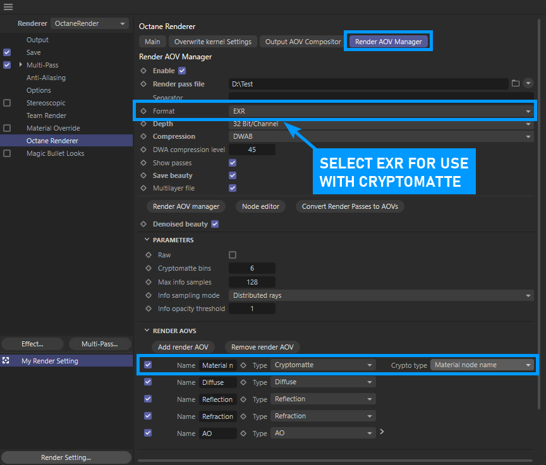Click the Node editor button
The width and height of the screenshot is (546, 465).
coord(260,206)
